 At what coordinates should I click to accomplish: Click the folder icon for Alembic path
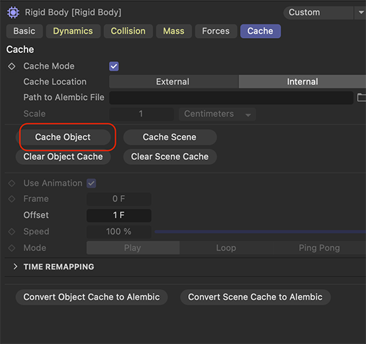coord(361,97)
